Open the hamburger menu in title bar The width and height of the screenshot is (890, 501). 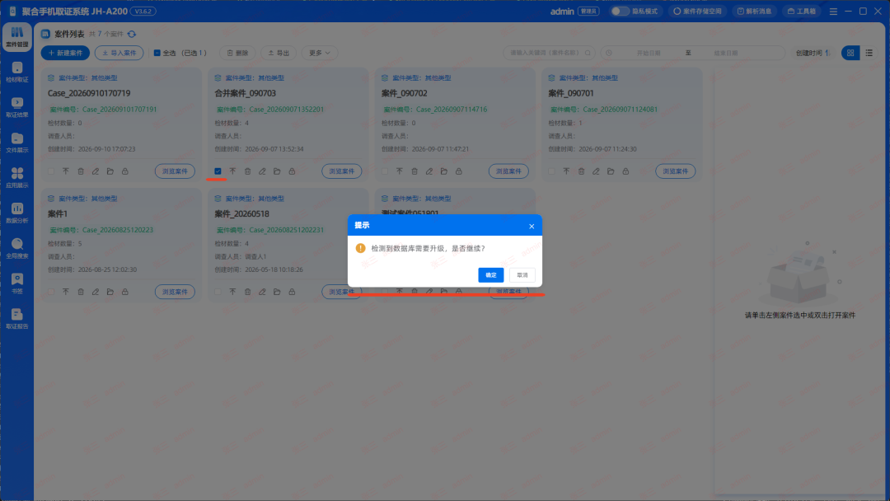pos(833,12)
